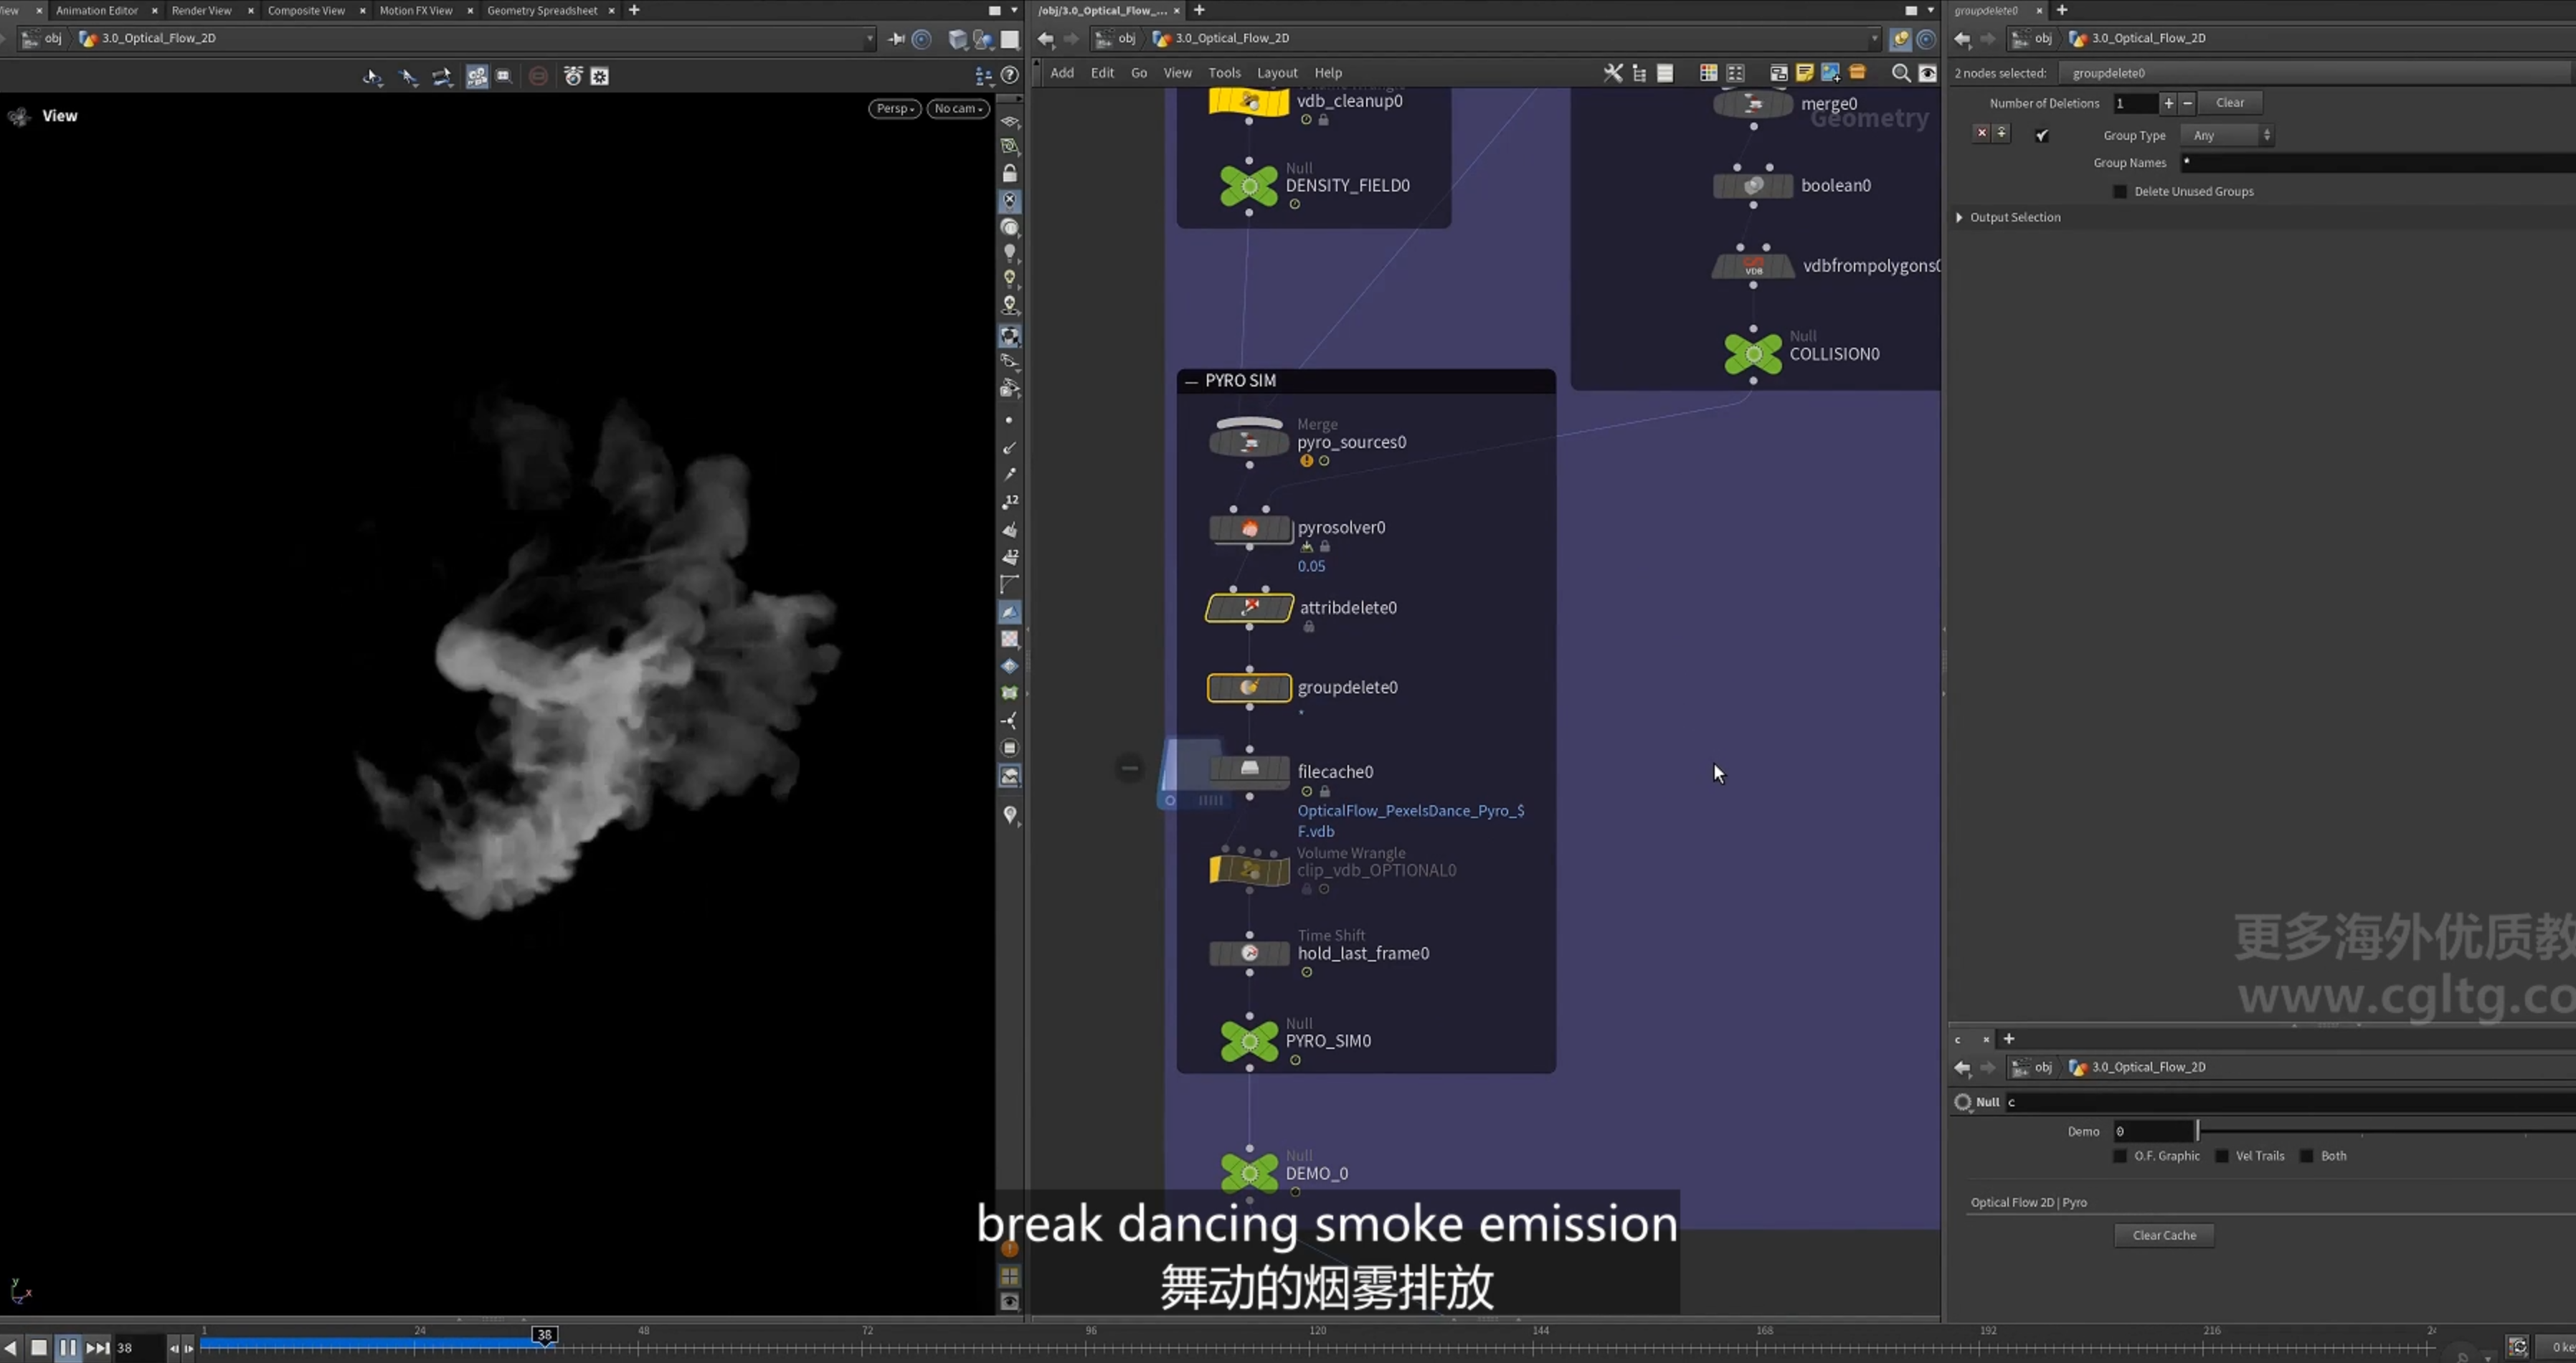
Task: Check the Vel Trails checkbox
Action: coord(2221,1155)
